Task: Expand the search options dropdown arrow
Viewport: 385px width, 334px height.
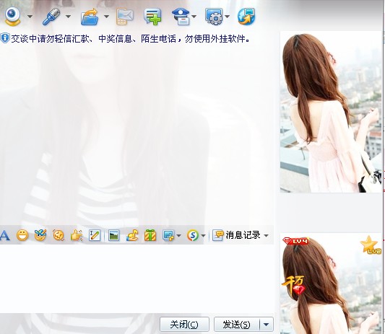Action: point(203,236)
